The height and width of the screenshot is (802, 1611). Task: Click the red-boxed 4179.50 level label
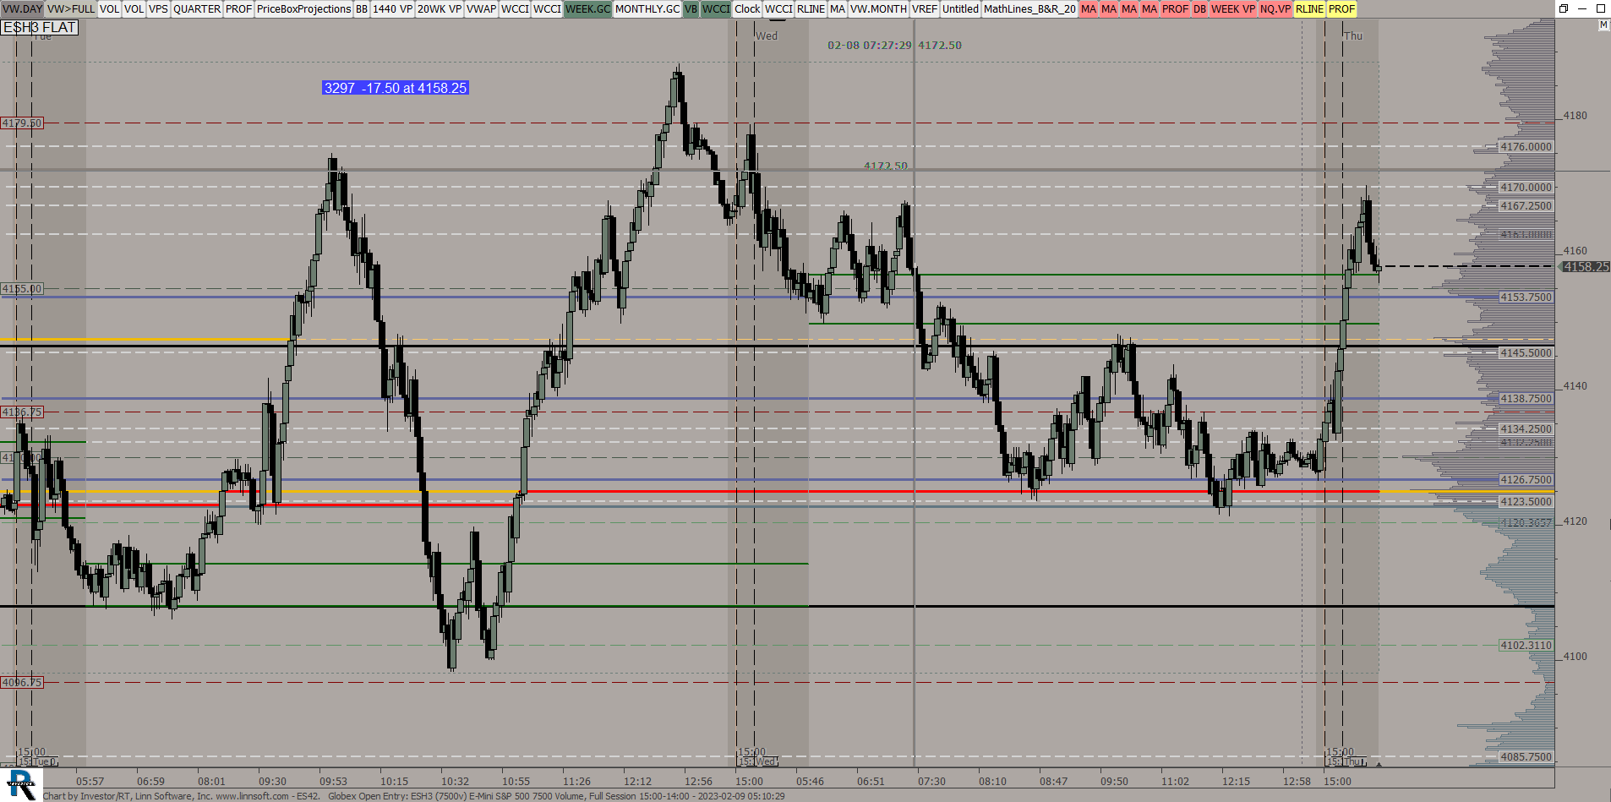click(22, 123)
